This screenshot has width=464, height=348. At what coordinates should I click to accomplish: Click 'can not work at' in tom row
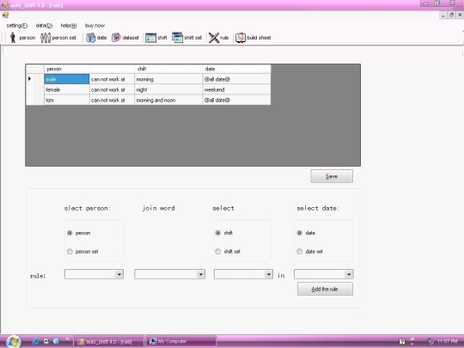pyautogui.click(x=113, y=100)
